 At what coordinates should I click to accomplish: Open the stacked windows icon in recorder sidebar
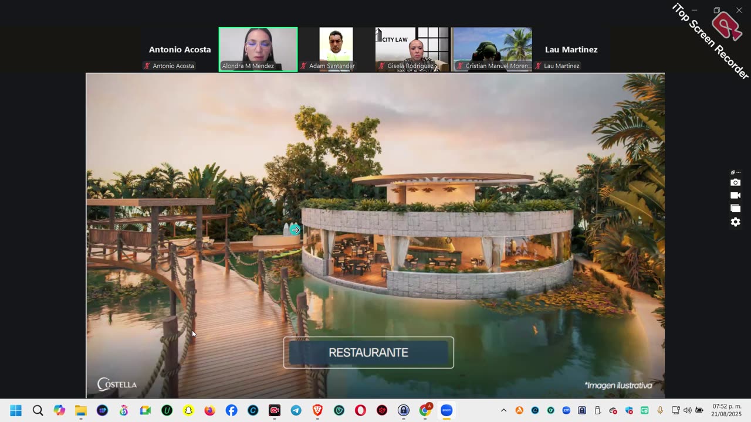pyautogui.click(x=735, y=208)
